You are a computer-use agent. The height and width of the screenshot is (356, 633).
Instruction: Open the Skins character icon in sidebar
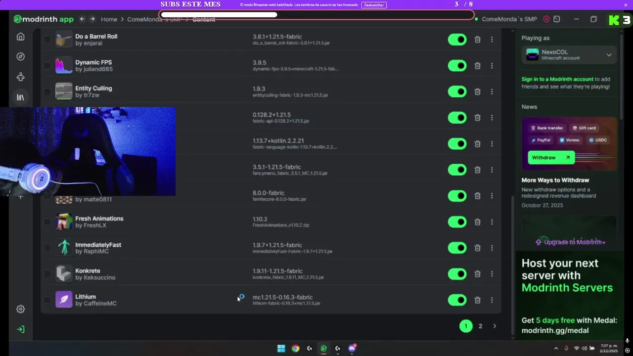click(20, 77)
